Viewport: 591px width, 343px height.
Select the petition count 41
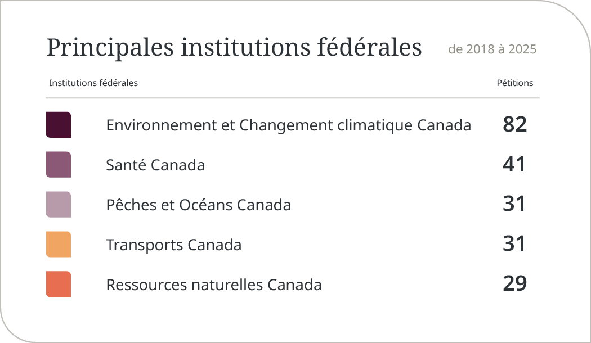tap(514, 164)
